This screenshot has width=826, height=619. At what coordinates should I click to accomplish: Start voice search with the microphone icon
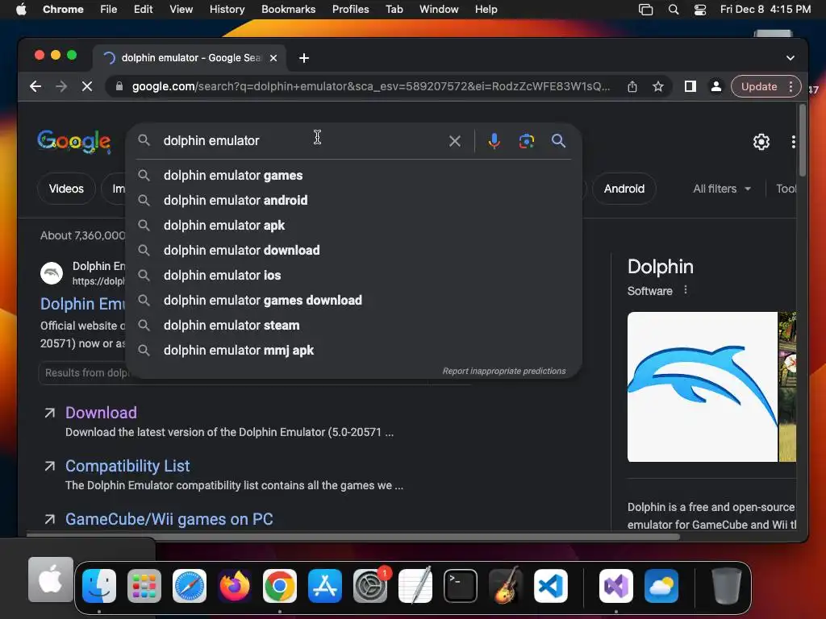coord(494,141)
